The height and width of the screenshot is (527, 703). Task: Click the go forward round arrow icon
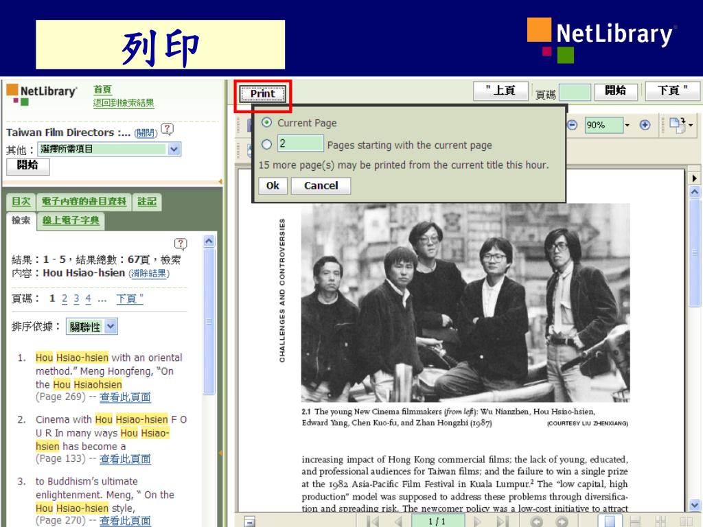[562, 522]
